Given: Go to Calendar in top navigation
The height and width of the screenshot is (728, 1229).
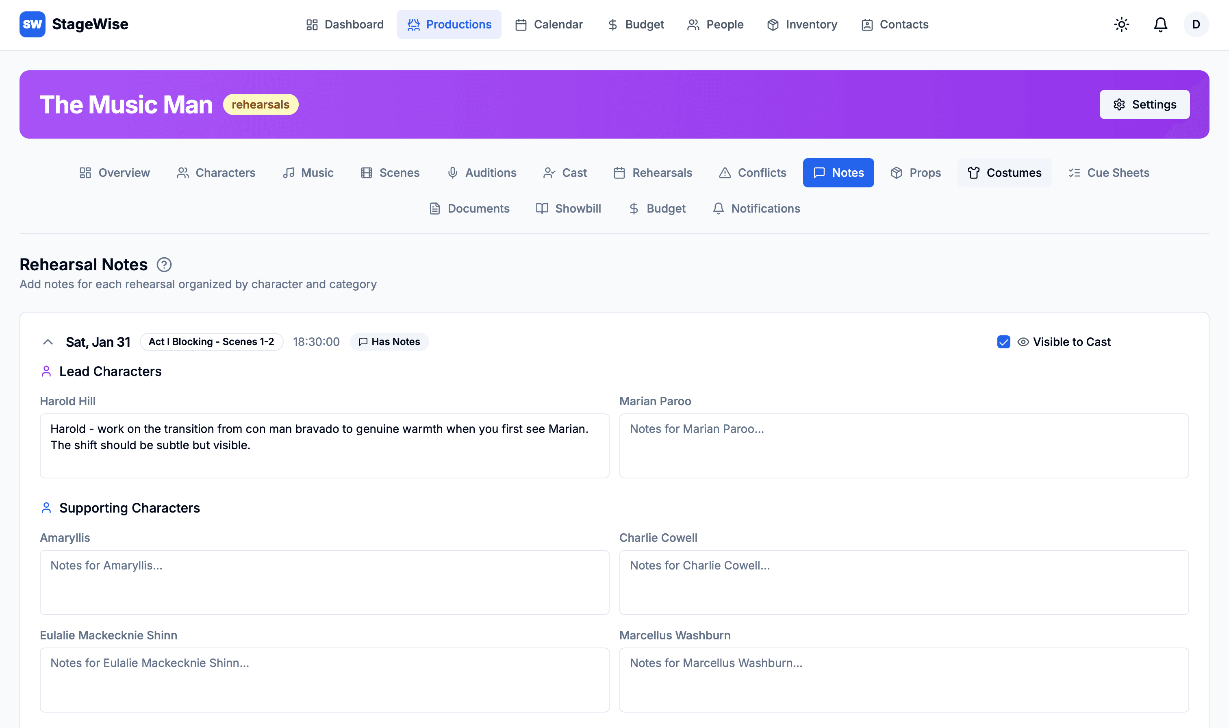Looking at the screenshot, I should pyautogui.click(x=549, y=24).
